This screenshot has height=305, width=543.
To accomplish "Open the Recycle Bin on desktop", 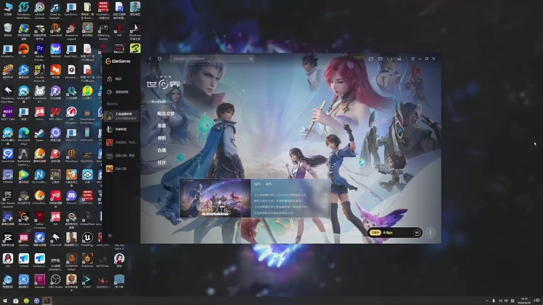I will click(7, 30).
